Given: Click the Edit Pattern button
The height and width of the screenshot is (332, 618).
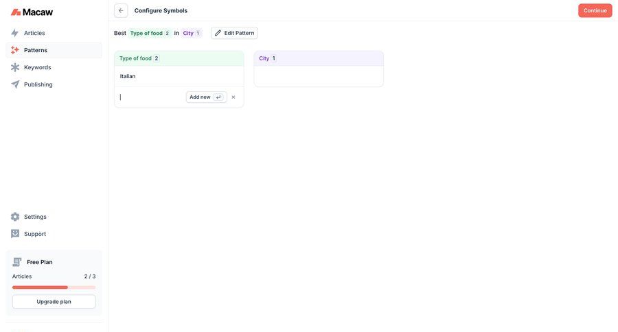Looking at the screenshot, I should 234,33.
